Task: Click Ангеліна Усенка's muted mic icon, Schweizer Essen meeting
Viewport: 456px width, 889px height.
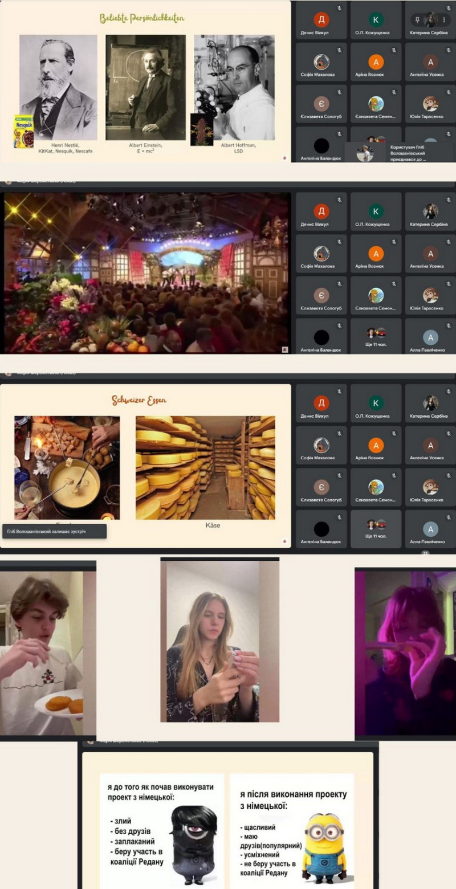Action: coord(448,433)
